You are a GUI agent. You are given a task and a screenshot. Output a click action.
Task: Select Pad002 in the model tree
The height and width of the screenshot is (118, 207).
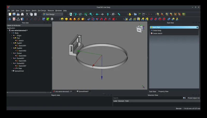click(x=19, y=48)
